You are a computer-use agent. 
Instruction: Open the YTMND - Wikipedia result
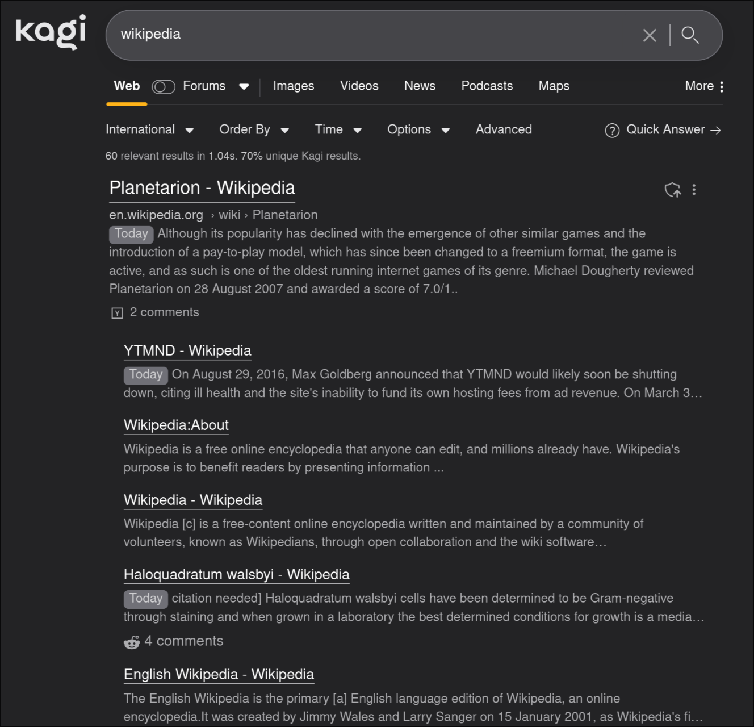coord(187,350)
